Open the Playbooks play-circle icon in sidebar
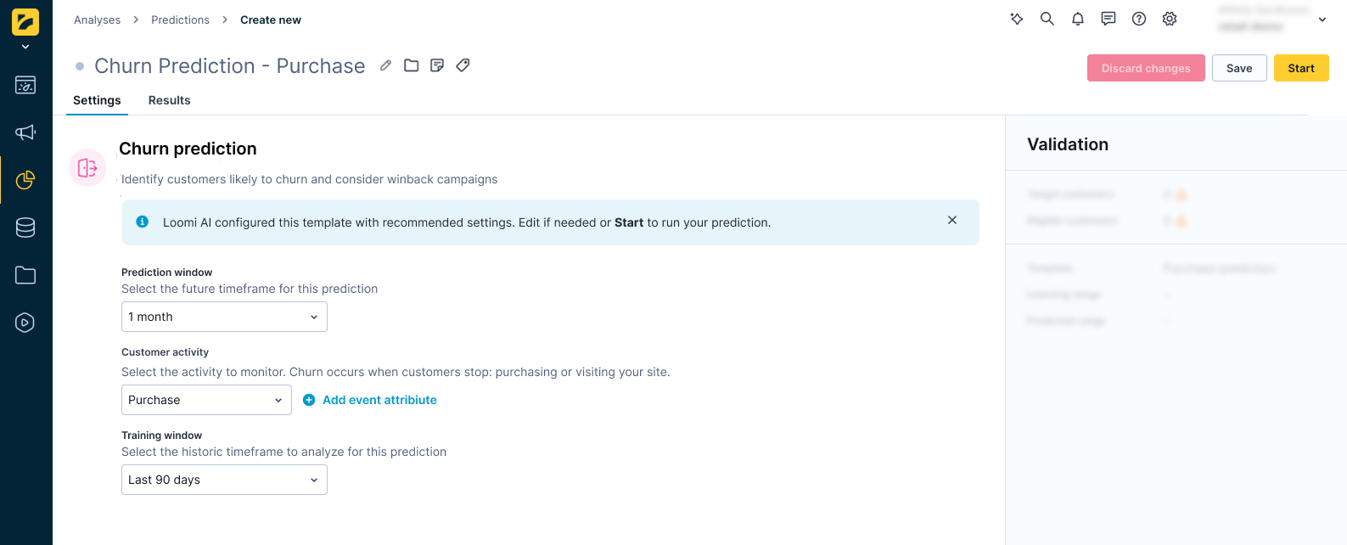The width and height of the screenshot is (1347, 545). click(x=25, y=323)
